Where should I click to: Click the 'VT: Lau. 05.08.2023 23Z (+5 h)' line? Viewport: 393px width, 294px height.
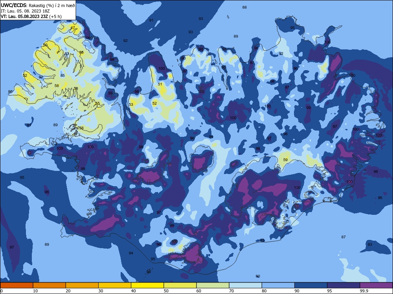point(31,16)
